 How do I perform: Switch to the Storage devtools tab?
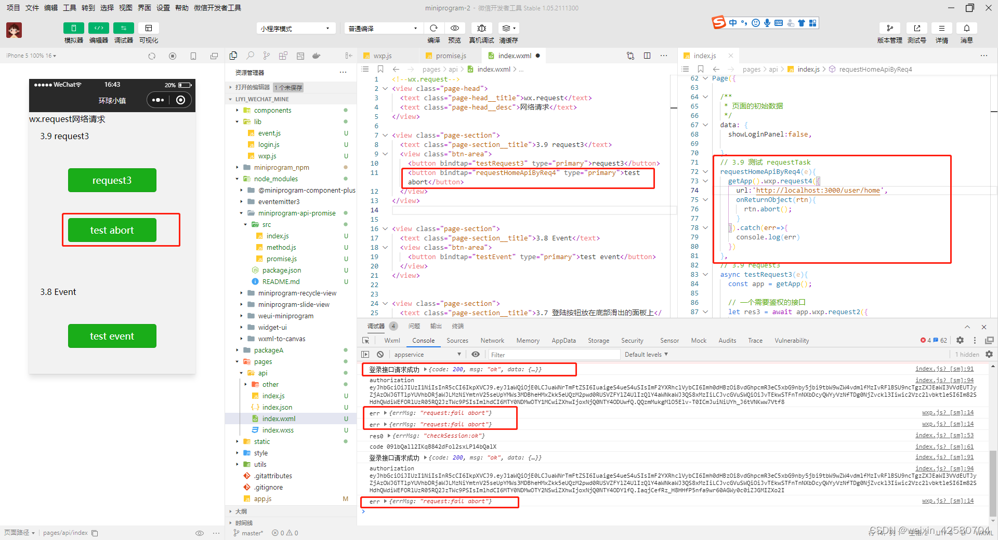point(598,341)
